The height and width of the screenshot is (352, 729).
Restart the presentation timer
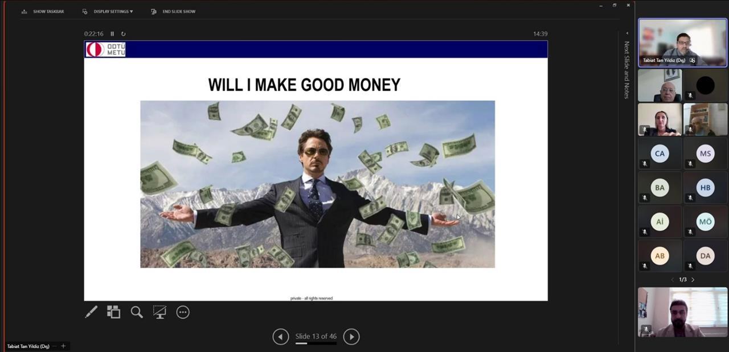123,34
